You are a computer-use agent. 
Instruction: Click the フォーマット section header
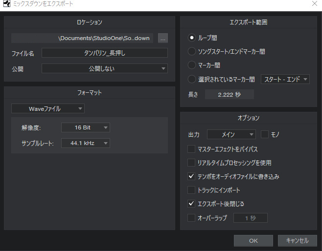(90, 93)
